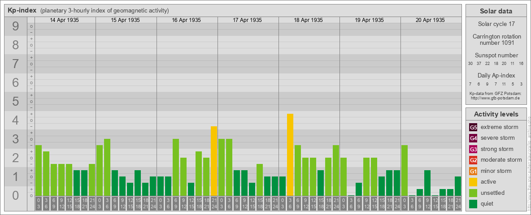Click the Kp scale number 0
Screen dimensions: 531x215
click(16, 195)
